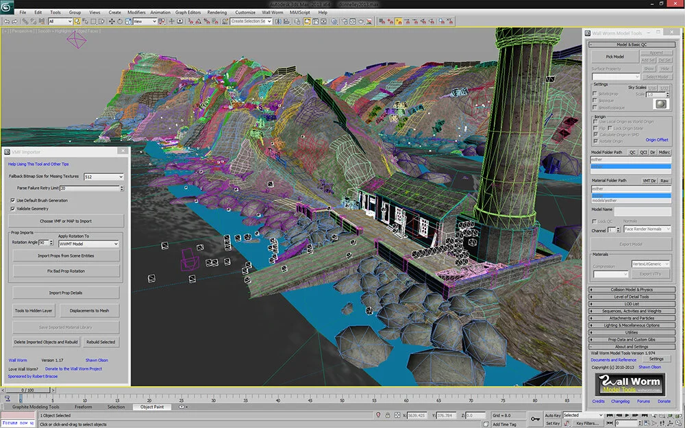Switch to Graphite Modeling Tools tab
This screenshot has height=428, width=685.
click(x=36, y=407)
